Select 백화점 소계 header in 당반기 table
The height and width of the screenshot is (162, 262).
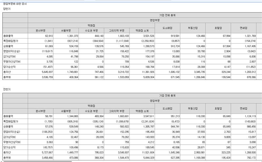click(x=142, y=30)
